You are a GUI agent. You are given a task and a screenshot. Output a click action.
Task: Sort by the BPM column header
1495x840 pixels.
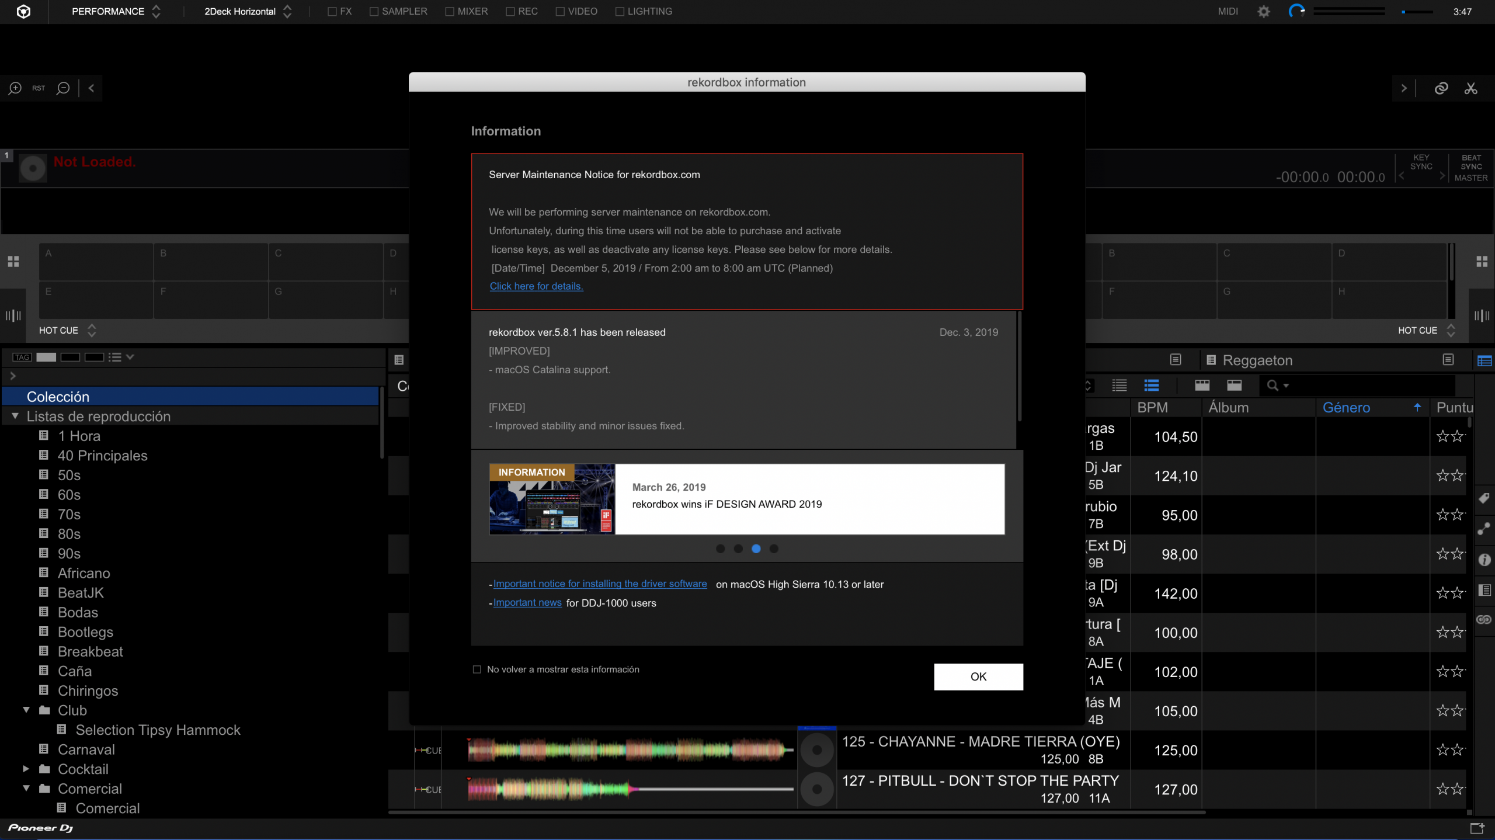(x=1166, y=407)
